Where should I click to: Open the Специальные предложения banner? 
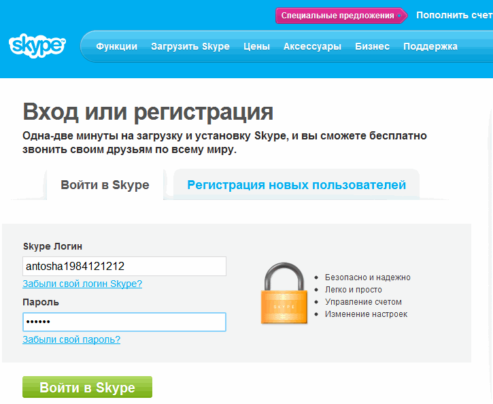pos(338,15)
